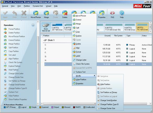Open the Partition menu
This screenshot has height=113, width=153.
click(x=27, y=6)
